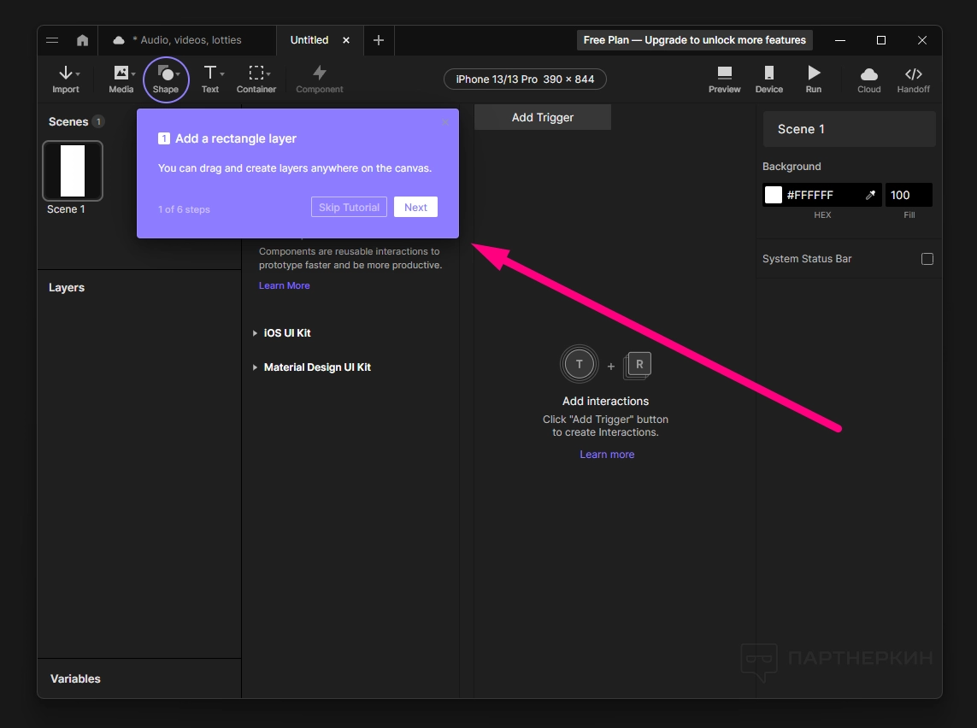977x728 pixels.
Task: Click the white background color swatch
Action: coord(774,195)
